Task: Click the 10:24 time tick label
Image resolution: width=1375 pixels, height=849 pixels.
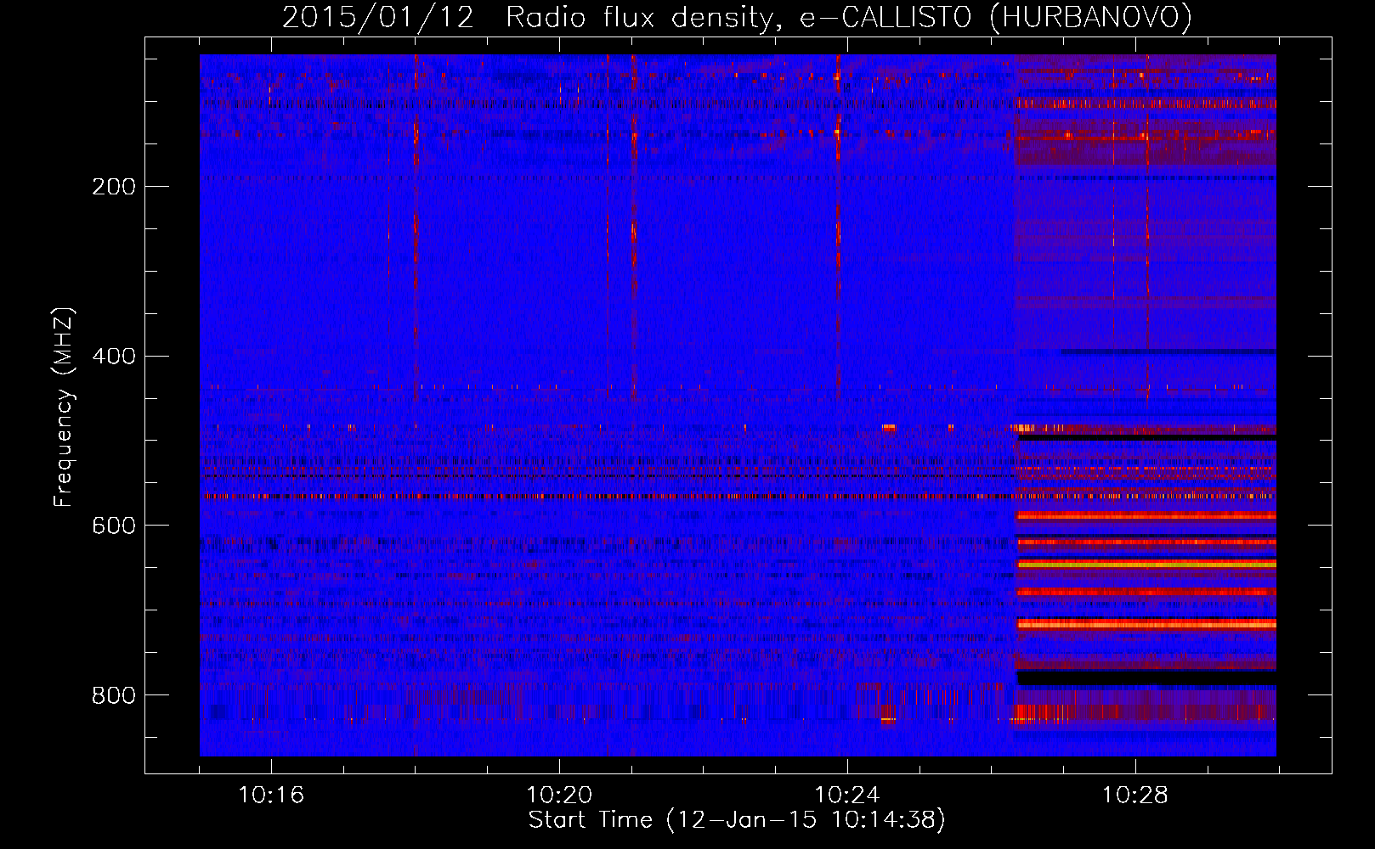Action: (x=847, y=796)
